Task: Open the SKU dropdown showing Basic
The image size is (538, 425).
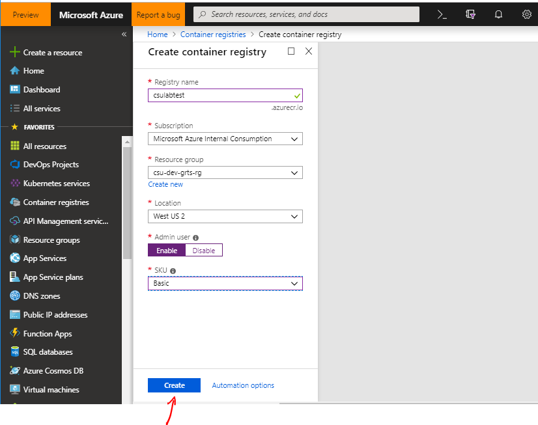Action: (x=225, y=284)
